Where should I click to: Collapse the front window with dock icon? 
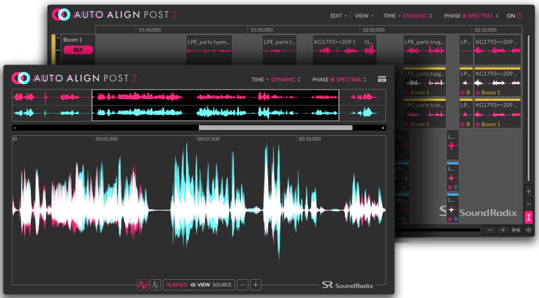point(382,79)
